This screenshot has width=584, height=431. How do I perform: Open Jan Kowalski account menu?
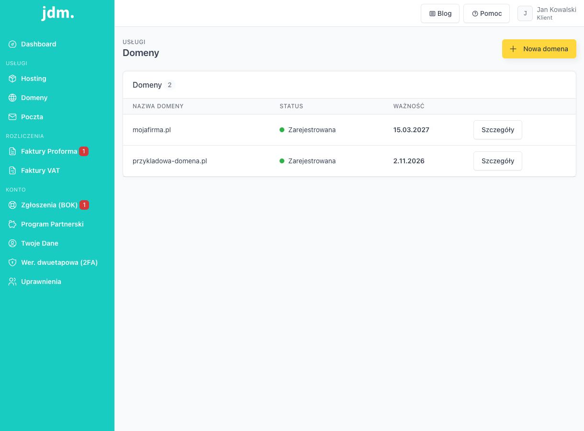click(547, 13)
